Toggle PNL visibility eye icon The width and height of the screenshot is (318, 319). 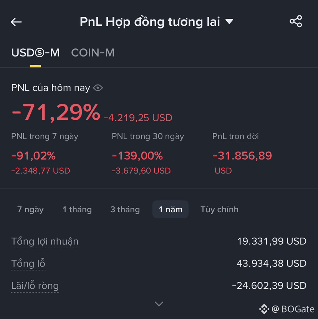point(98,88)
